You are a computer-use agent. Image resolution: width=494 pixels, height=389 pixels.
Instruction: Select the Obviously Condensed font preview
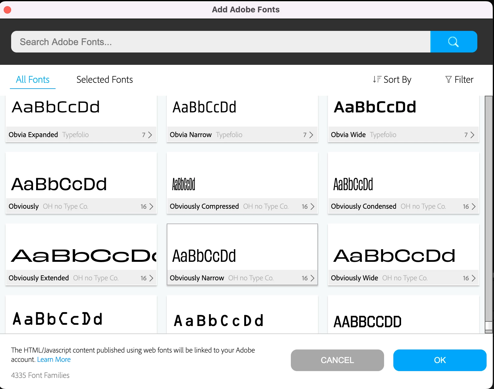[x=404, y=175]
